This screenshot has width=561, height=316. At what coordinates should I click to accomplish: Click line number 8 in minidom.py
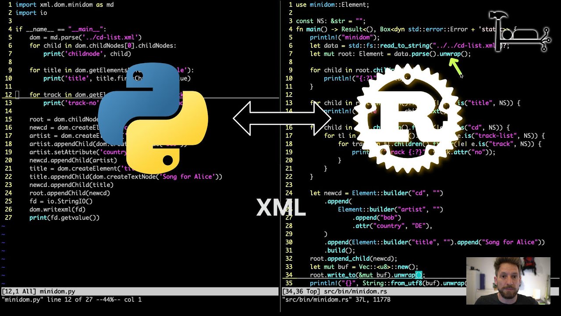coord(10,62)
